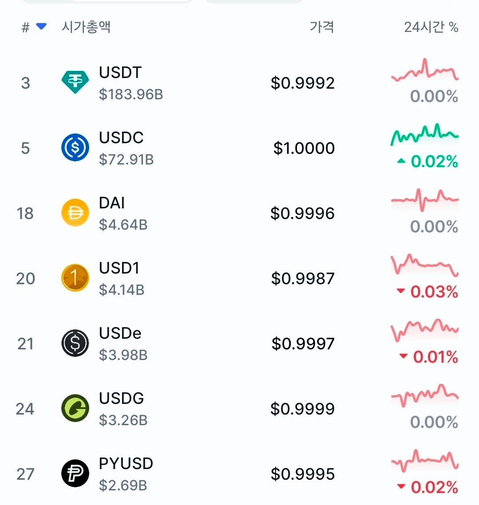Sort by 가격 column header
This screenshot has width=479, height=505.
pos(321,27)
